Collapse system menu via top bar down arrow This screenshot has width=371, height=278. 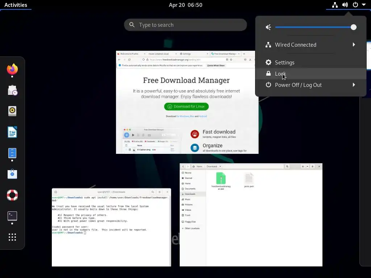tap(364, 5)
